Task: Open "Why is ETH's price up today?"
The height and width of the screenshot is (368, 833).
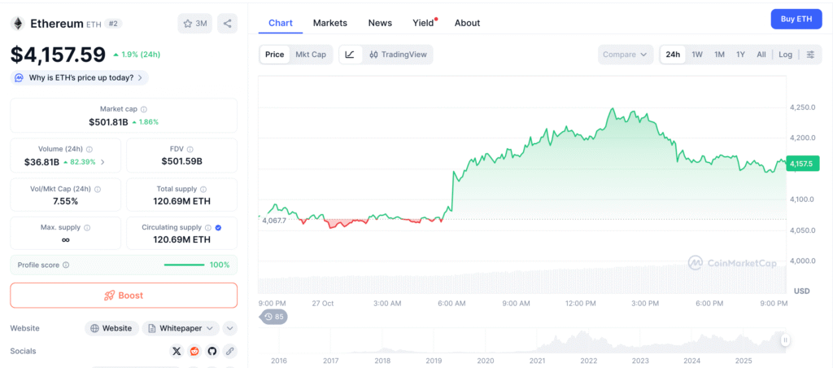Action: point(80,78)
